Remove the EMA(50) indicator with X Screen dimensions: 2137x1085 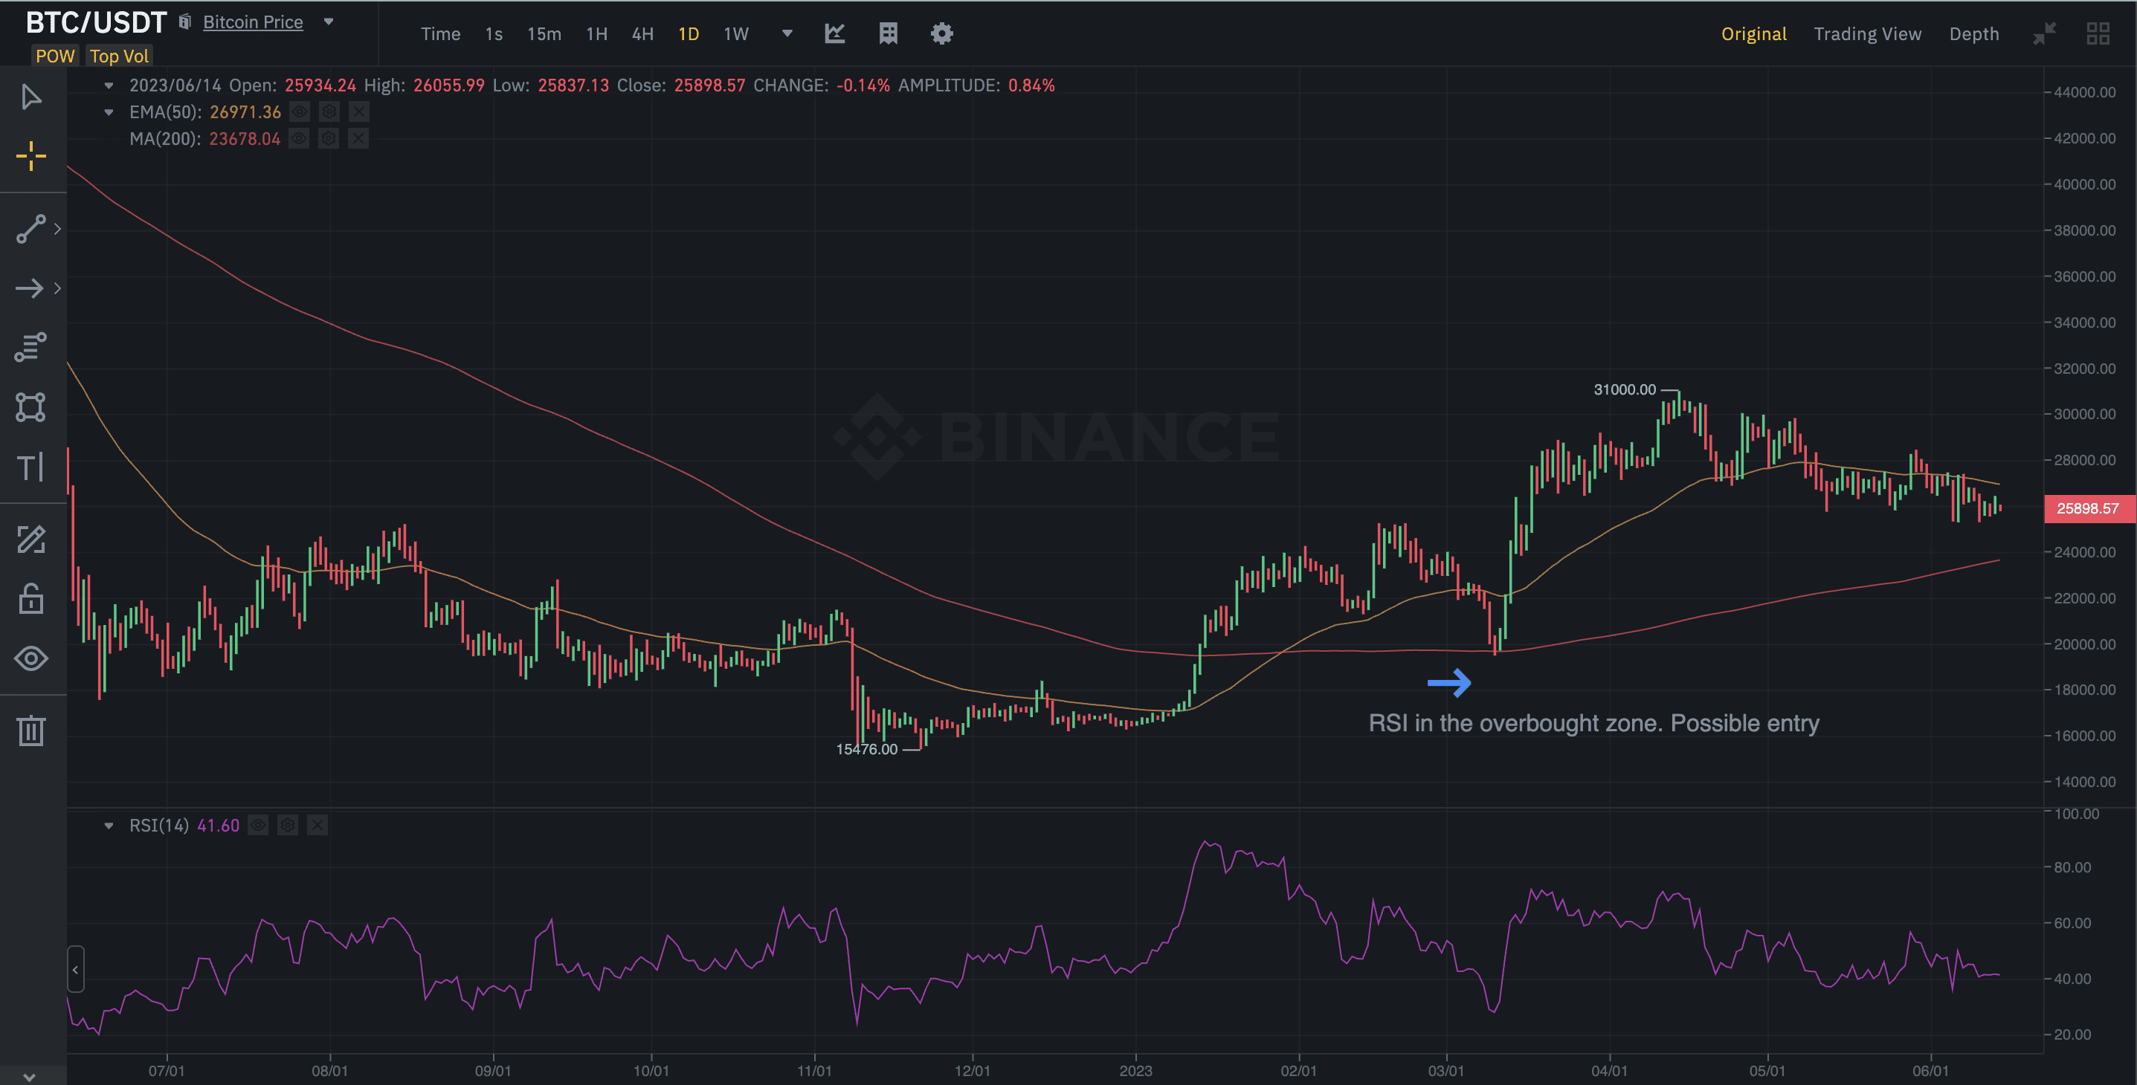pyautogui.click(x=358, y=112)
